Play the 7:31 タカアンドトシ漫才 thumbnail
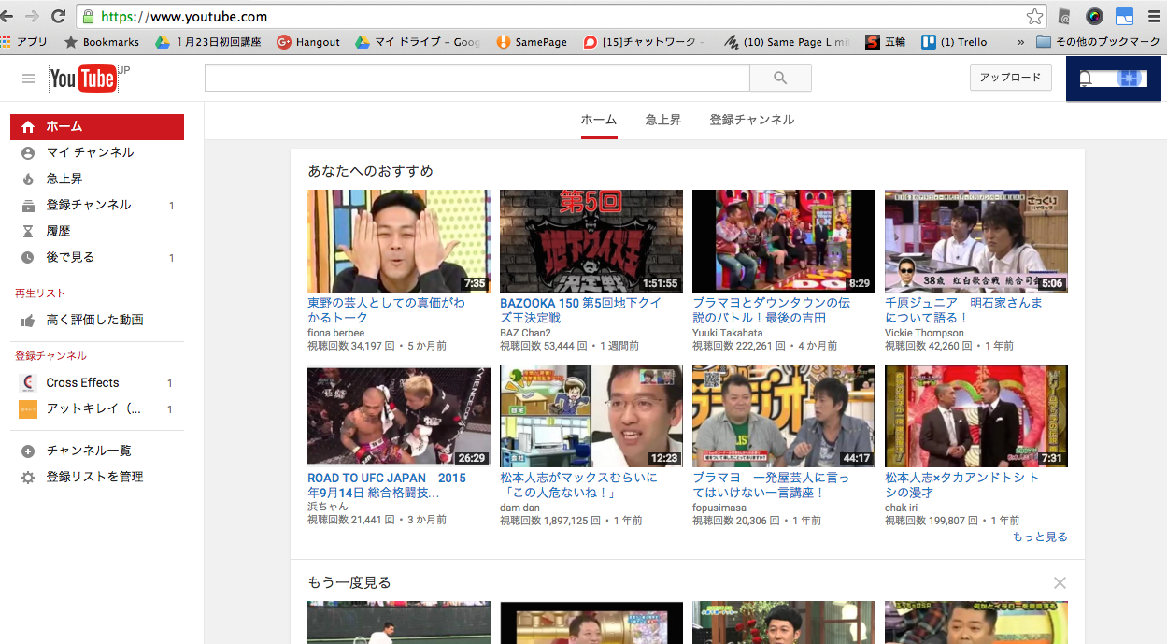 pyautogui.click(x=976, y=416)
